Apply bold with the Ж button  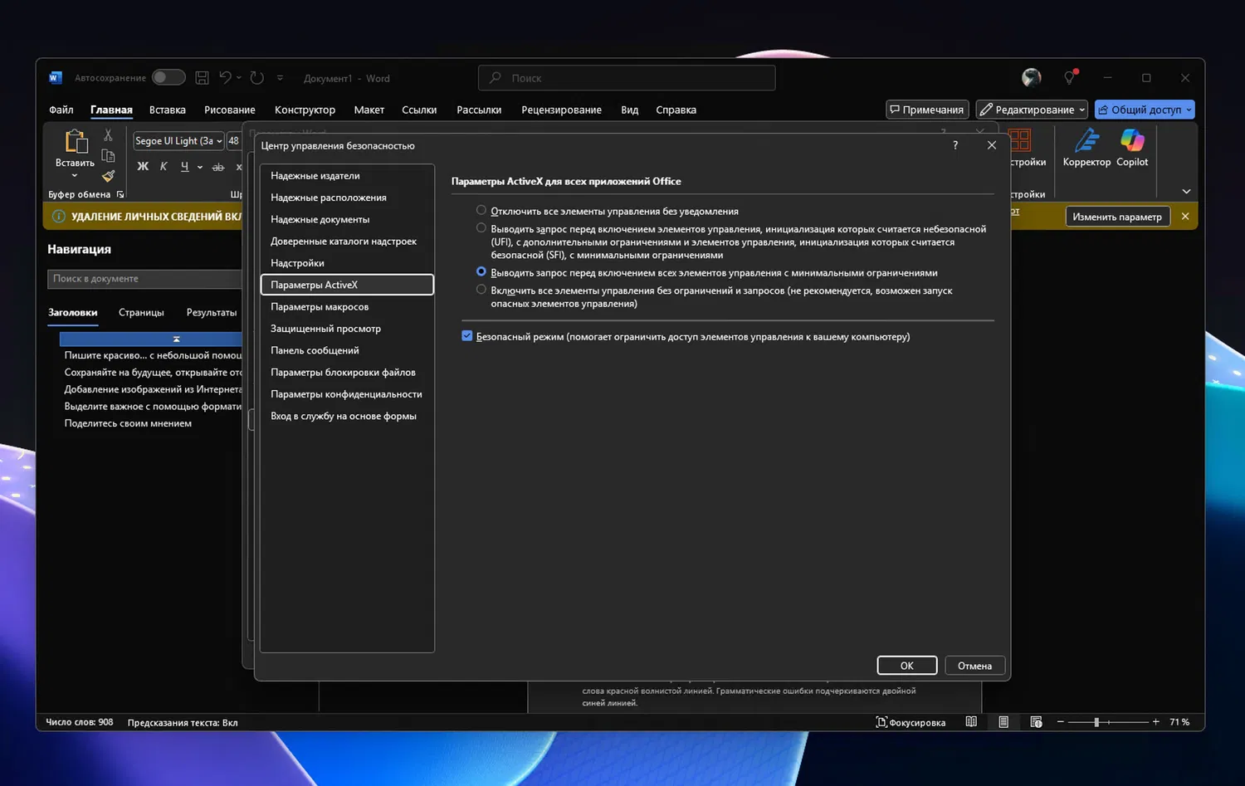click(x=143, y=167)
